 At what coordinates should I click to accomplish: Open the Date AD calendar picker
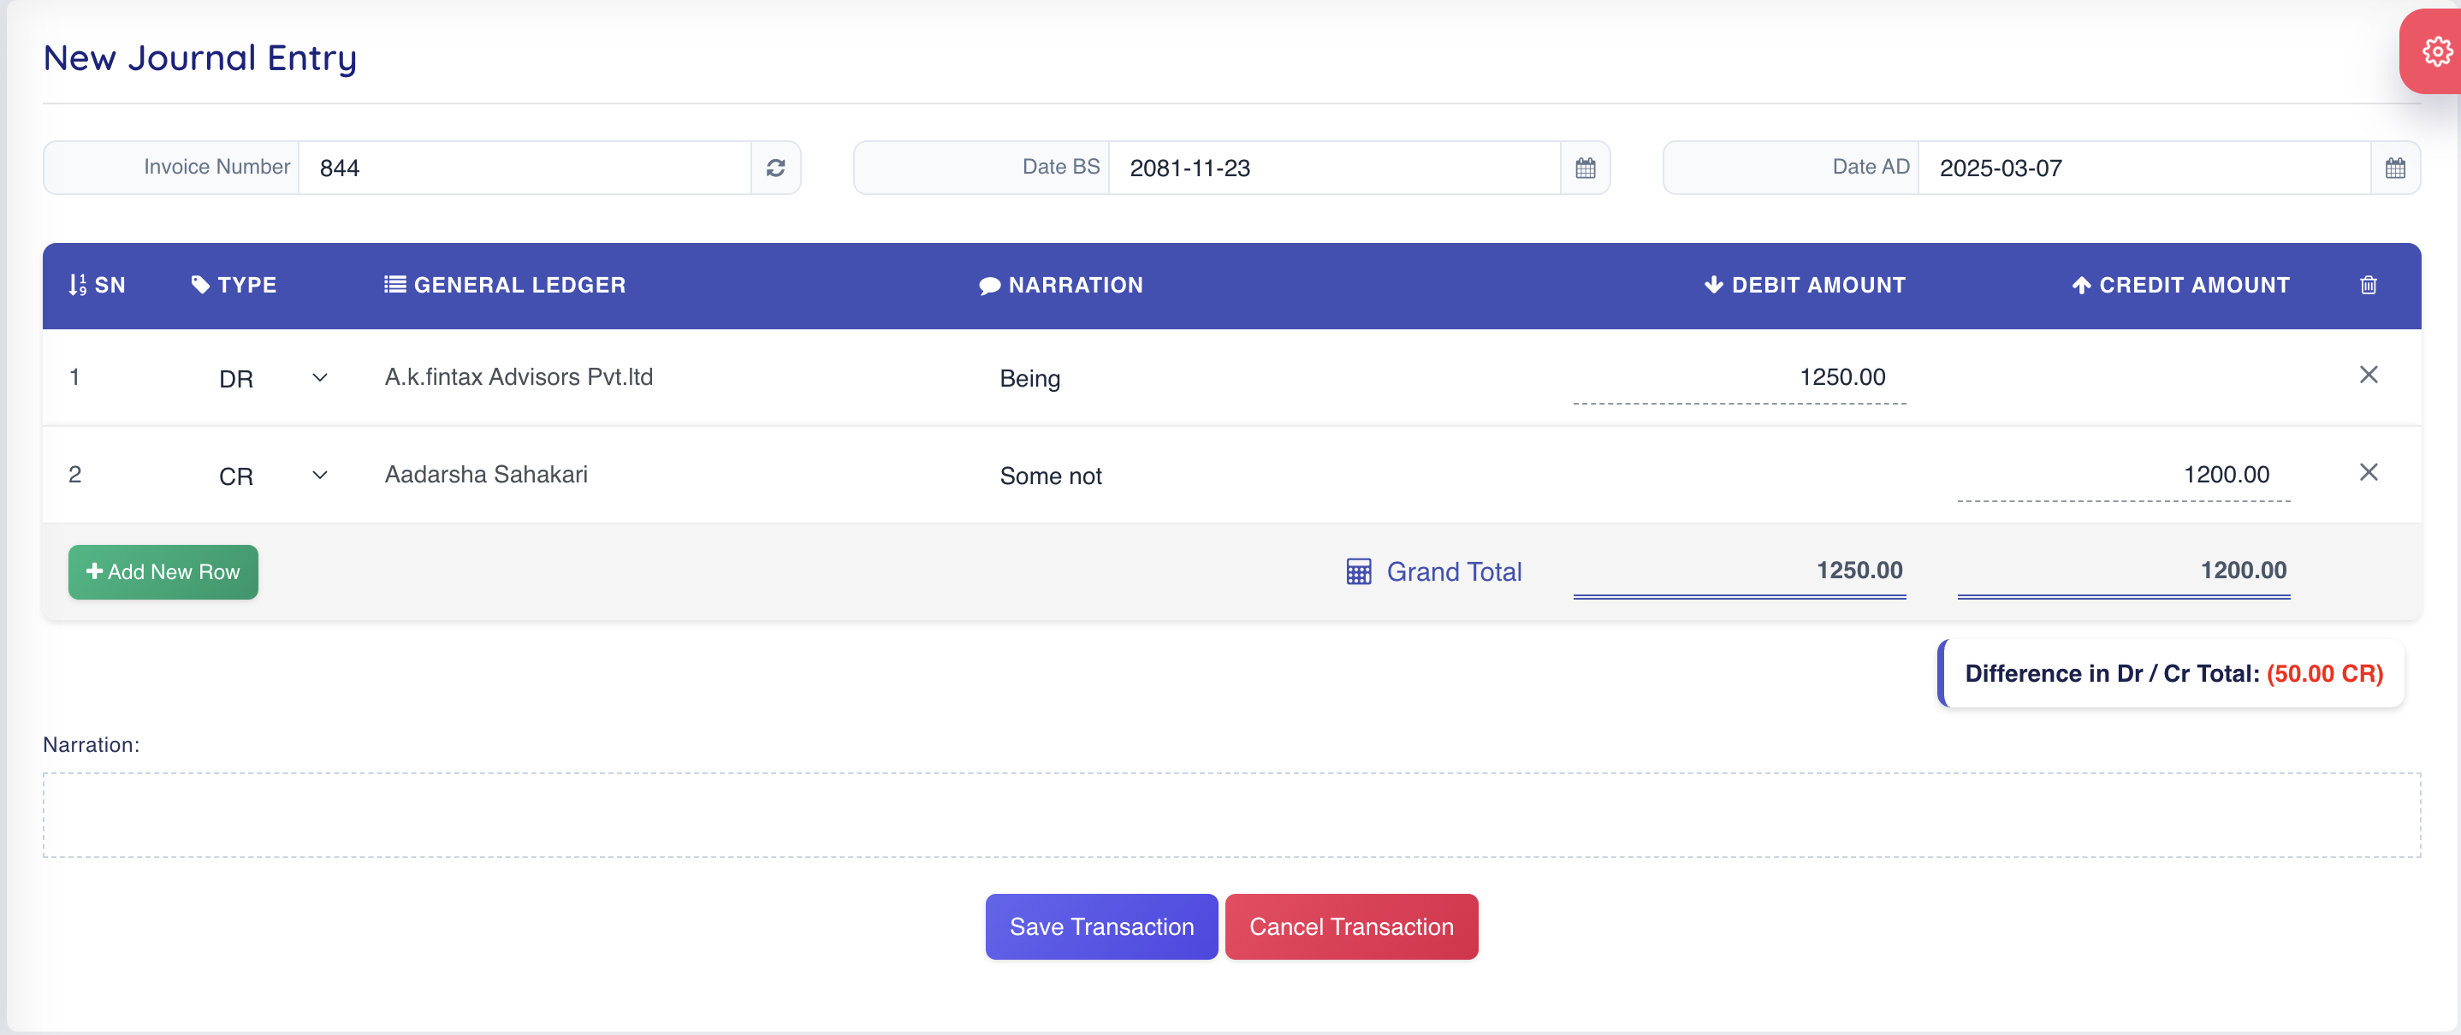(x=2394, y=168)
